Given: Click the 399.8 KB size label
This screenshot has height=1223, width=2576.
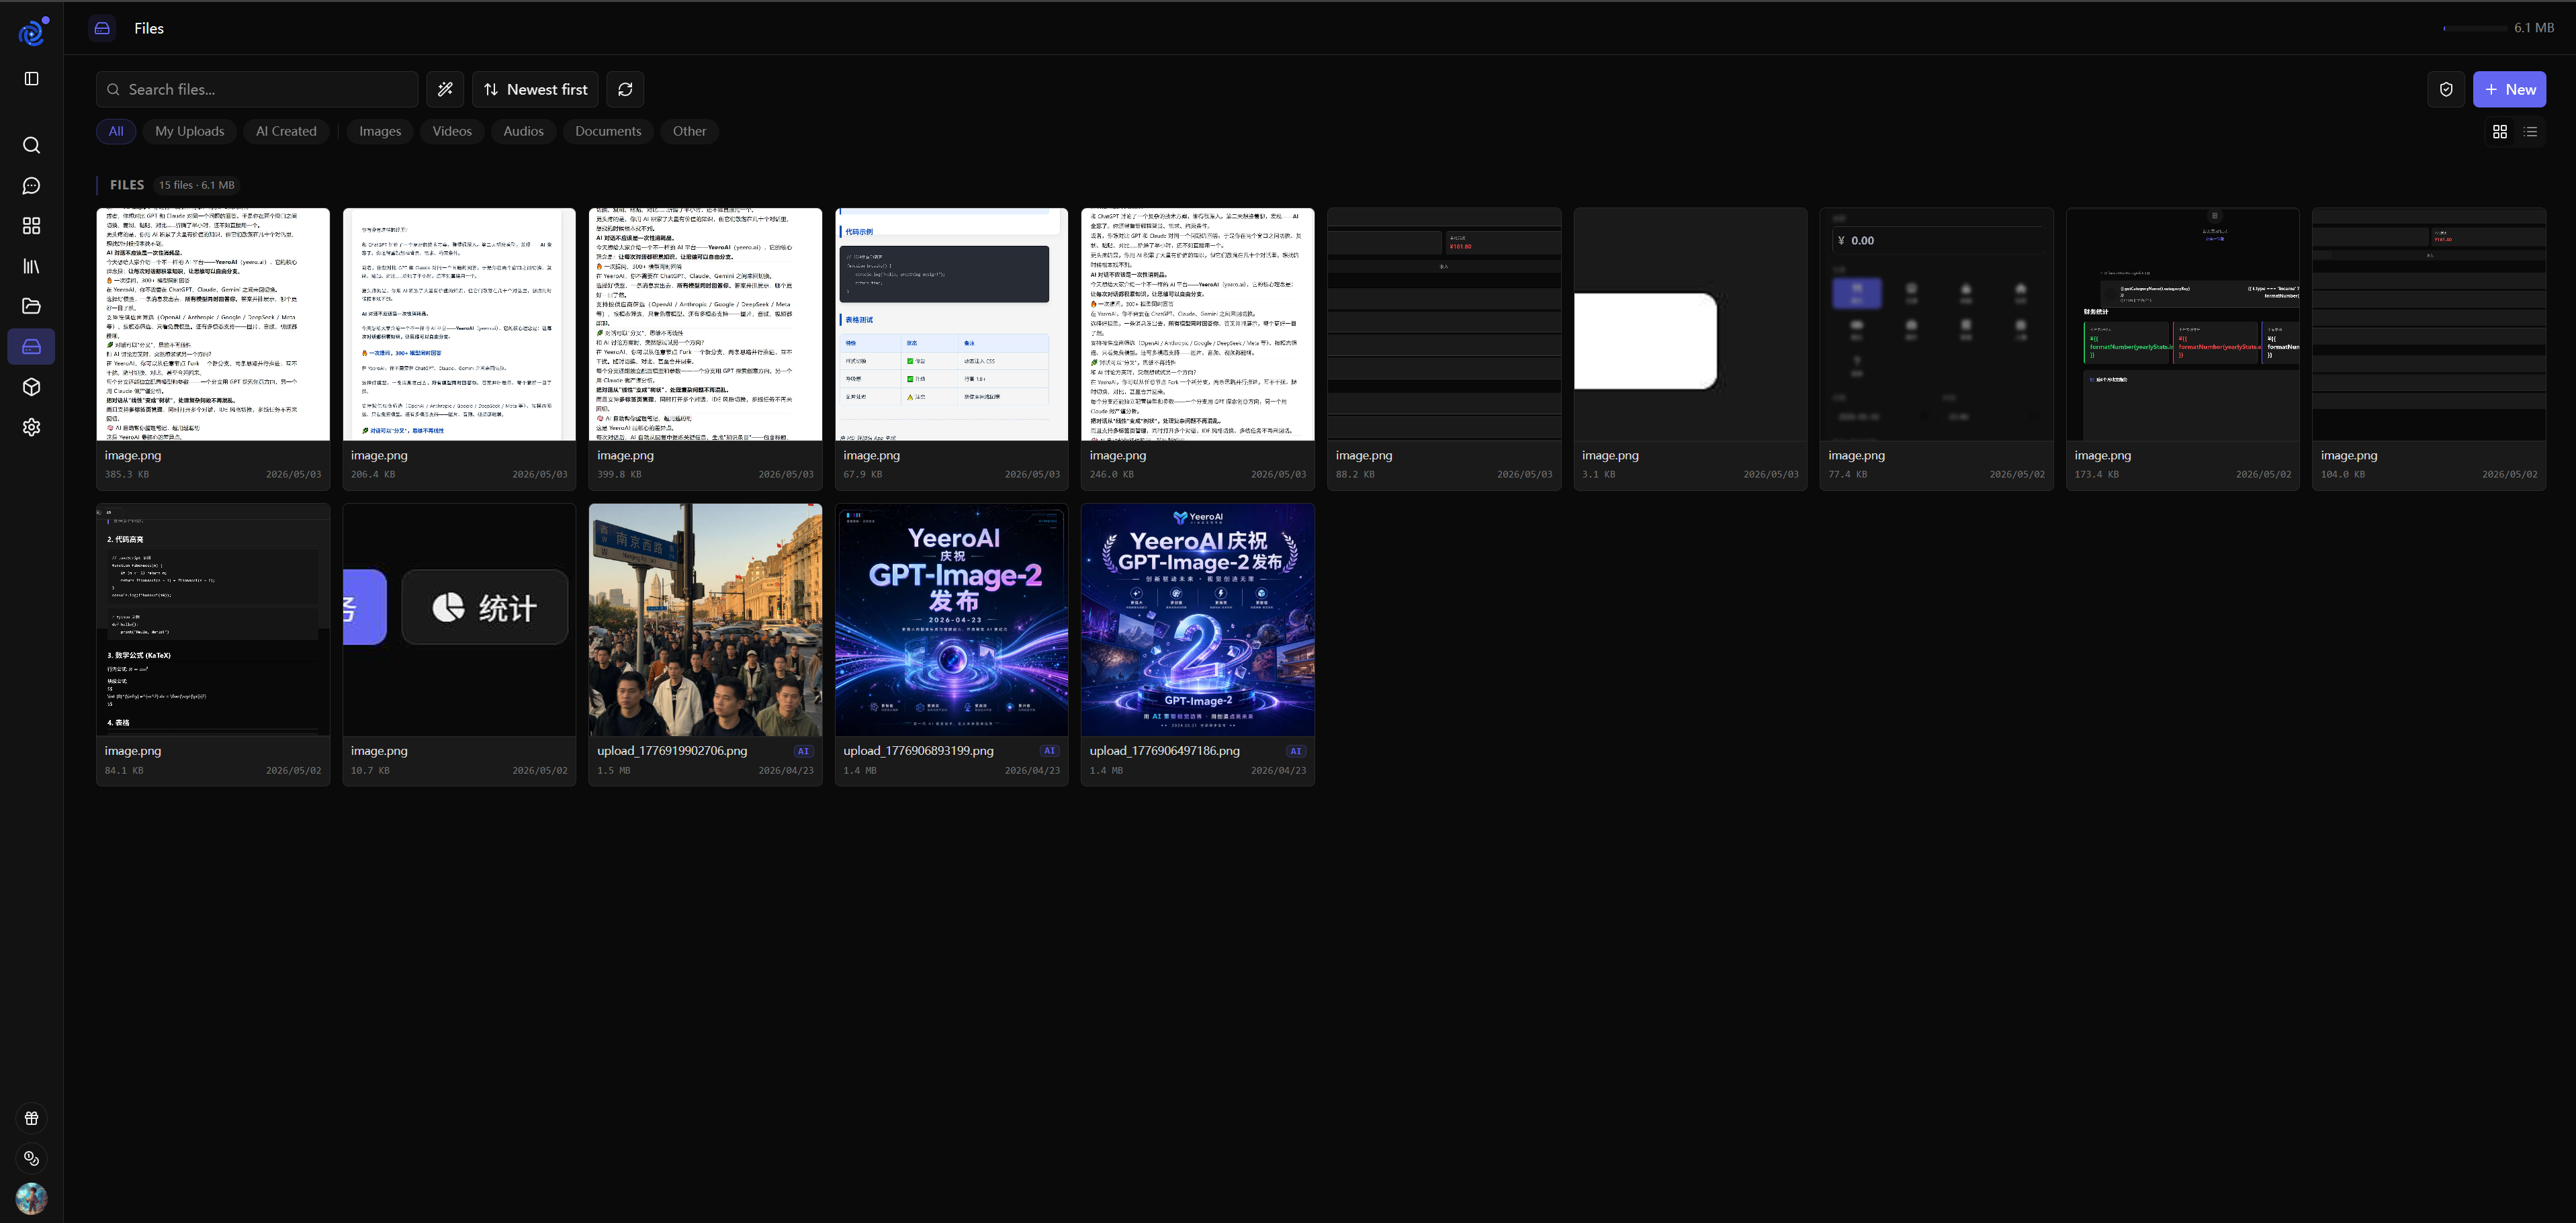Looking at the screenshot, I should click(x=619, y=475).
